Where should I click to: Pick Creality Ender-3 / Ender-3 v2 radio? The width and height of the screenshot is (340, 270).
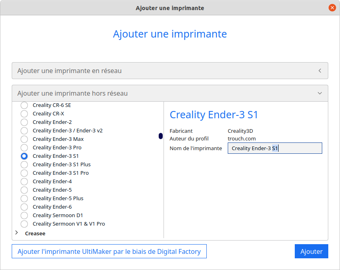[24, 131]
